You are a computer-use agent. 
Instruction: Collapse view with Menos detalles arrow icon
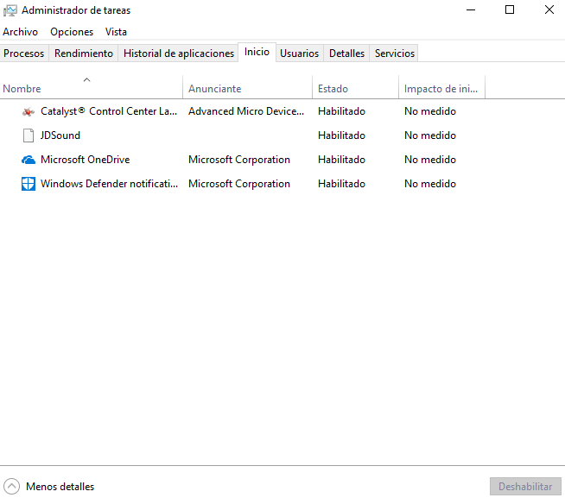point(11,487)
